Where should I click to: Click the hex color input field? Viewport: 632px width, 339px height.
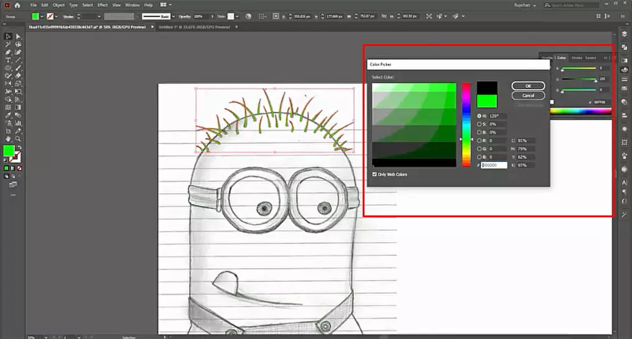tap(494, 165)
